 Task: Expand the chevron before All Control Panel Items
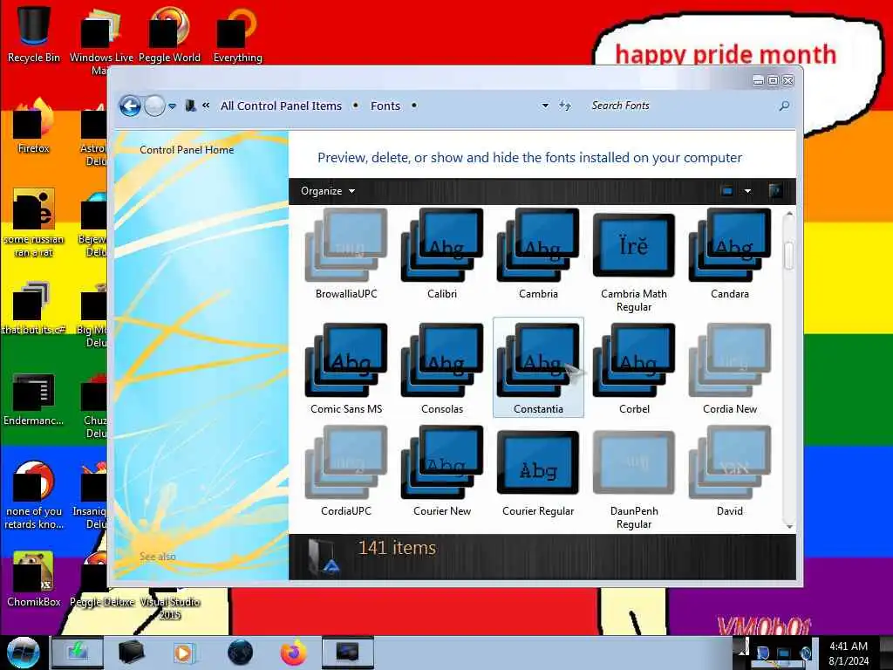pyautogui.click(x=206, y=106)
